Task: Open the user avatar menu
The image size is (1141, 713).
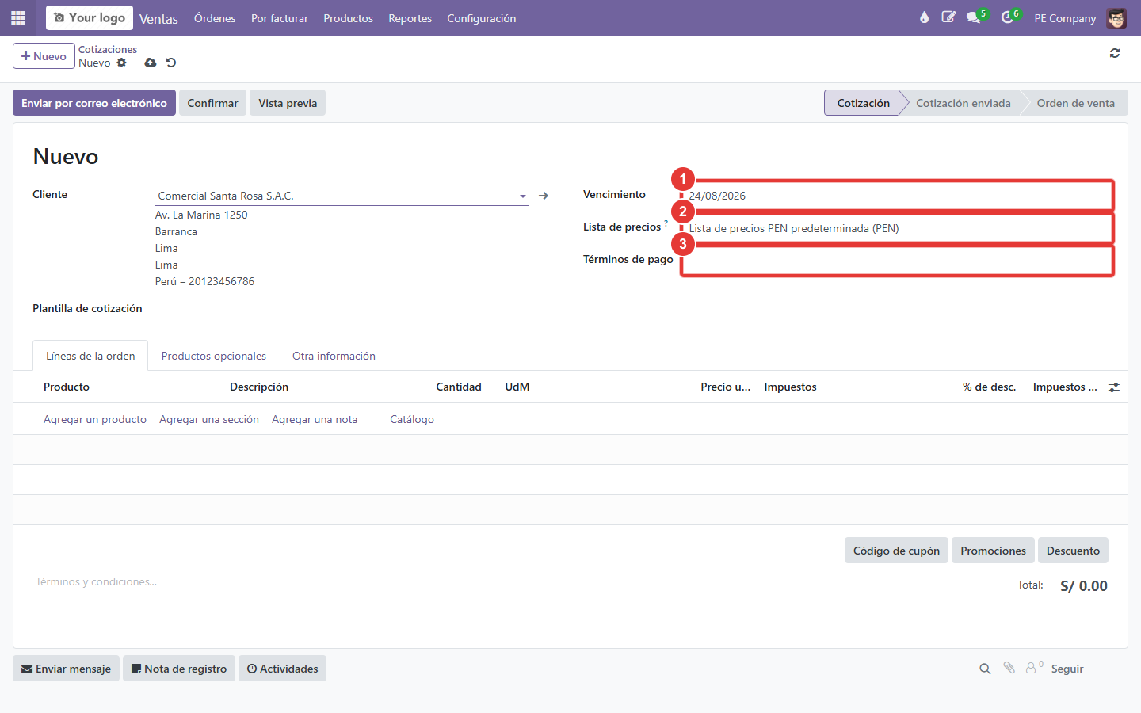Action: click(1116, 18)
